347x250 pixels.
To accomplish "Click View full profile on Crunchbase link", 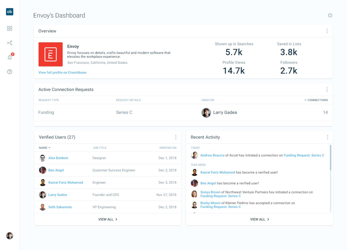I will point(62,72).
